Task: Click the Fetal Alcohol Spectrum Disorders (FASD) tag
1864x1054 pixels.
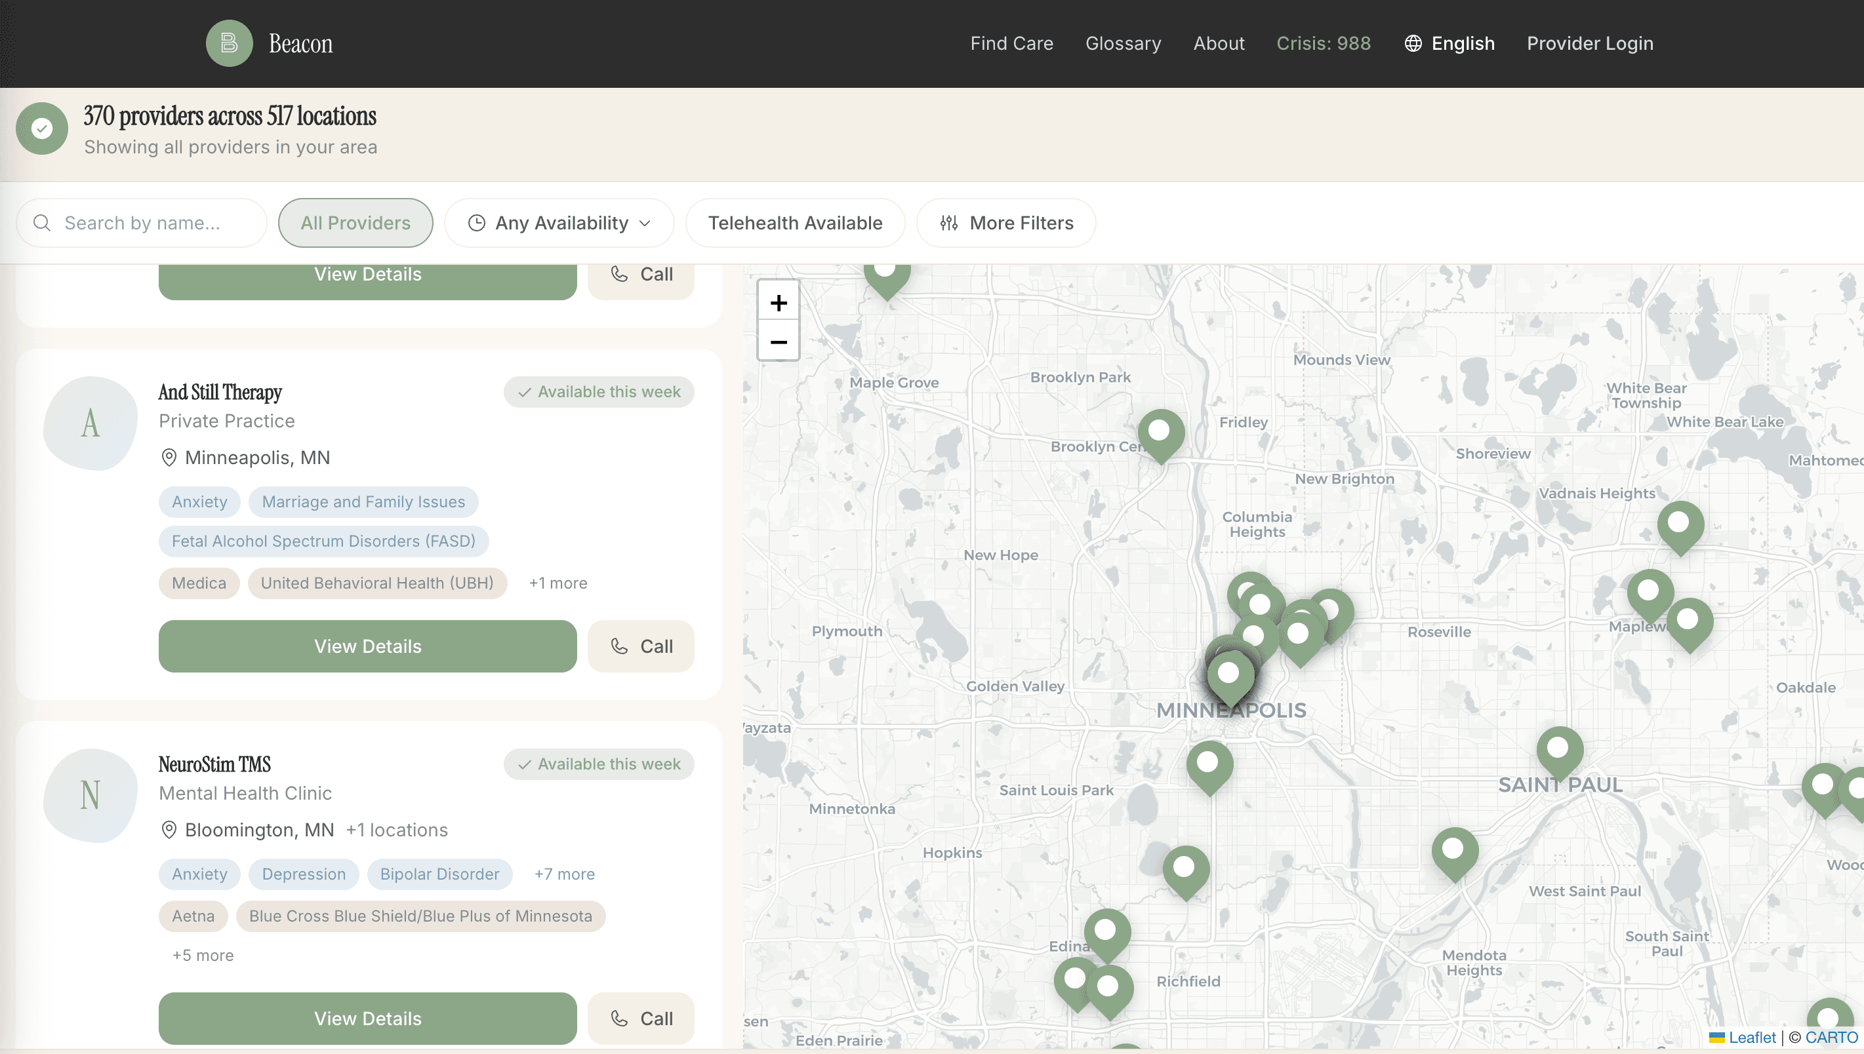Action: tap(324, 541)
